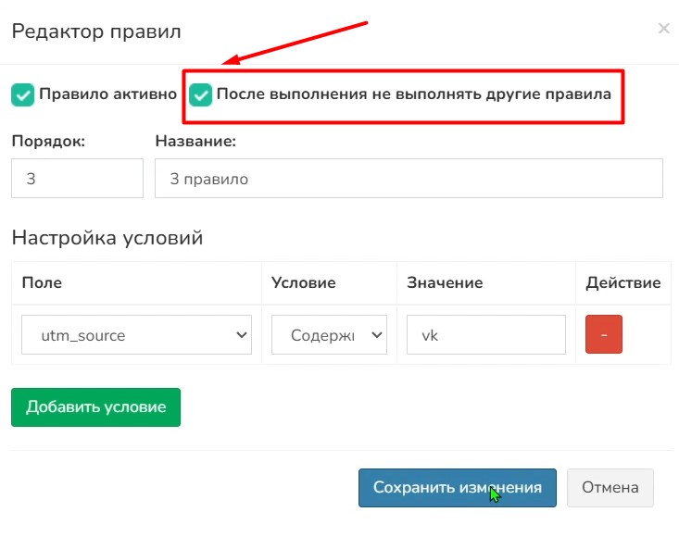Click the chevron arrow of utm_source select

click(242, 335)
